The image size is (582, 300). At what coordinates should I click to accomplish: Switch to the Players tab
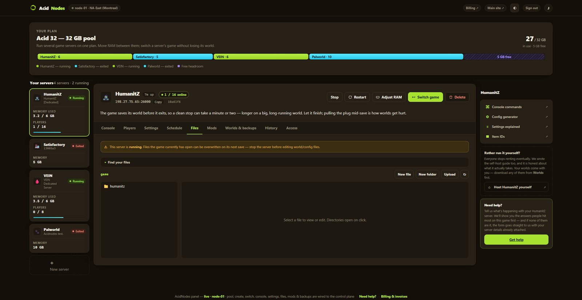click(129, 128)
